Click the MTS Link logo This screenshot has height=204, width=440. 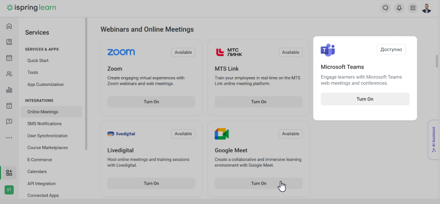coord(229,52)
